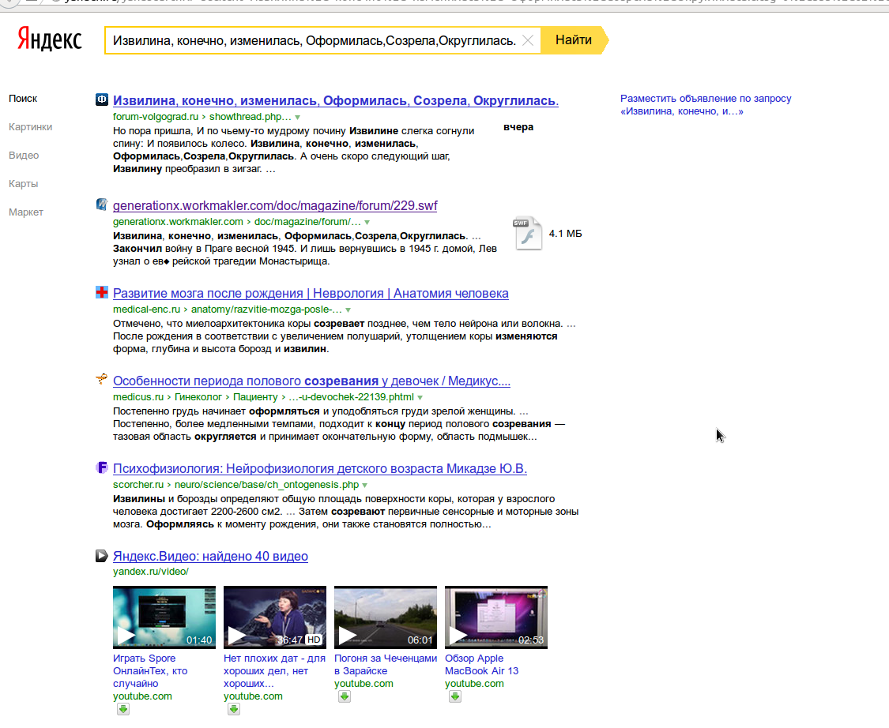889x728 pixels.
Task: Expand dropdown arrow next to scorcher.ru URL
Action: [x=364, y=486]
